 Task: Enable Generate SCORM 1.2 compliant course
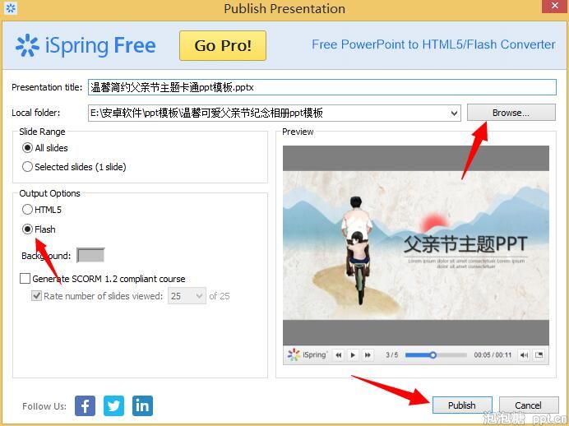click(102, 279)
